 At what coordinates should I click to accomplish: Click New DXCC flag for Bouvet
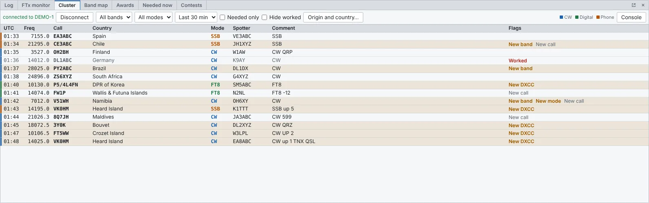coord(521,126)
